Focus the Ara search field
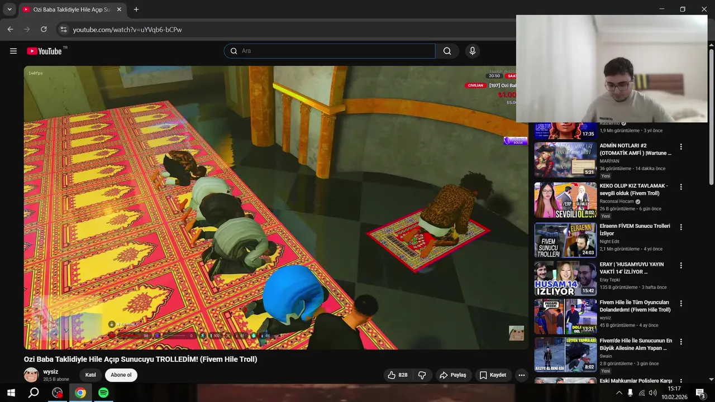The width and height of the screenshot is (715, 402). click(330, 51)
